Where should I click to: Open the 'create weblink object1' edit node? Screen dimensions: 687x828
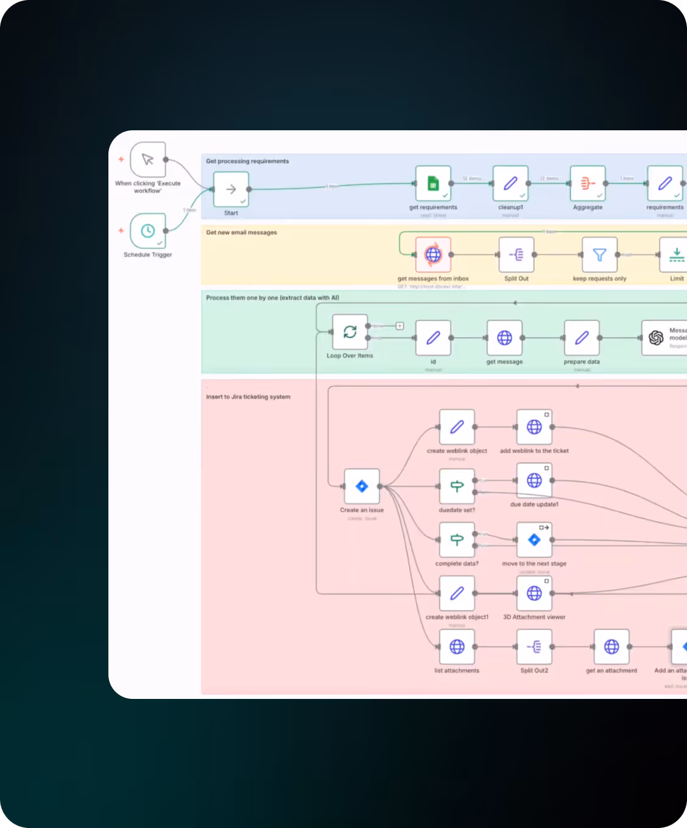click(x=457, y=593)
